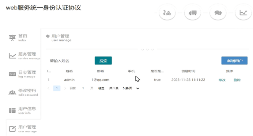
Task: Open the 5 条/页 page size dropdown
Action: pos(131,88)
